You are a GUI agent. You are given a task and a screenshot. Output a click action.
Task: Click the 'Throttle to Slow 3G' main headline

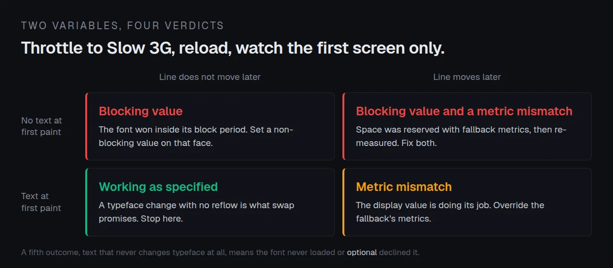click(233, 48)
